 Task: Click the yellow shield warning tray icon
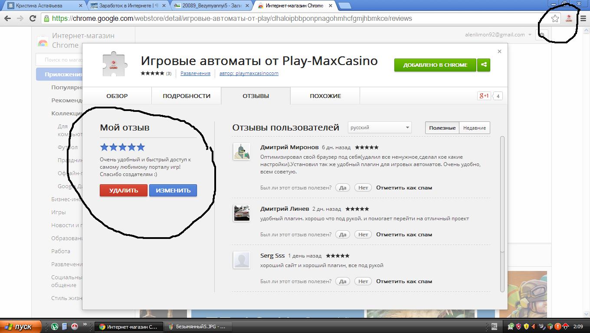[x=526, y=326]
